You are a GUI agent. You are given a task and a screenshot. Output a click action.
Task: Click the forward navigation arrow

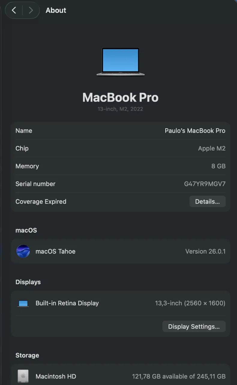pos(31,10)
